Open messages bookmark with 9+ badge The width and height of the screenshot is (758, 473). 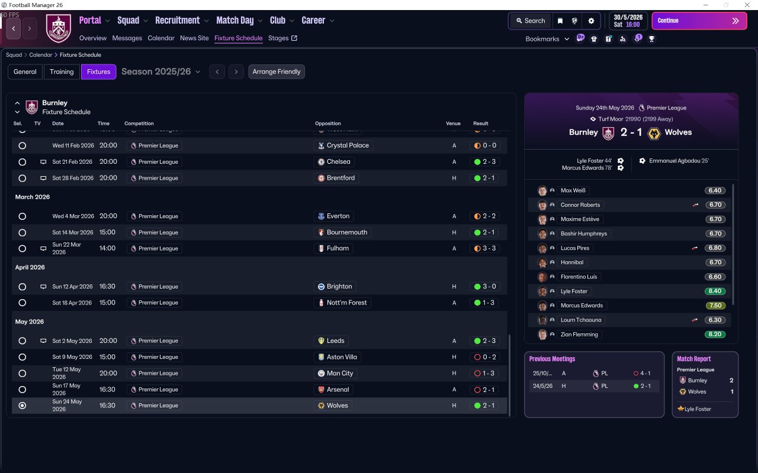pos(580,38)
